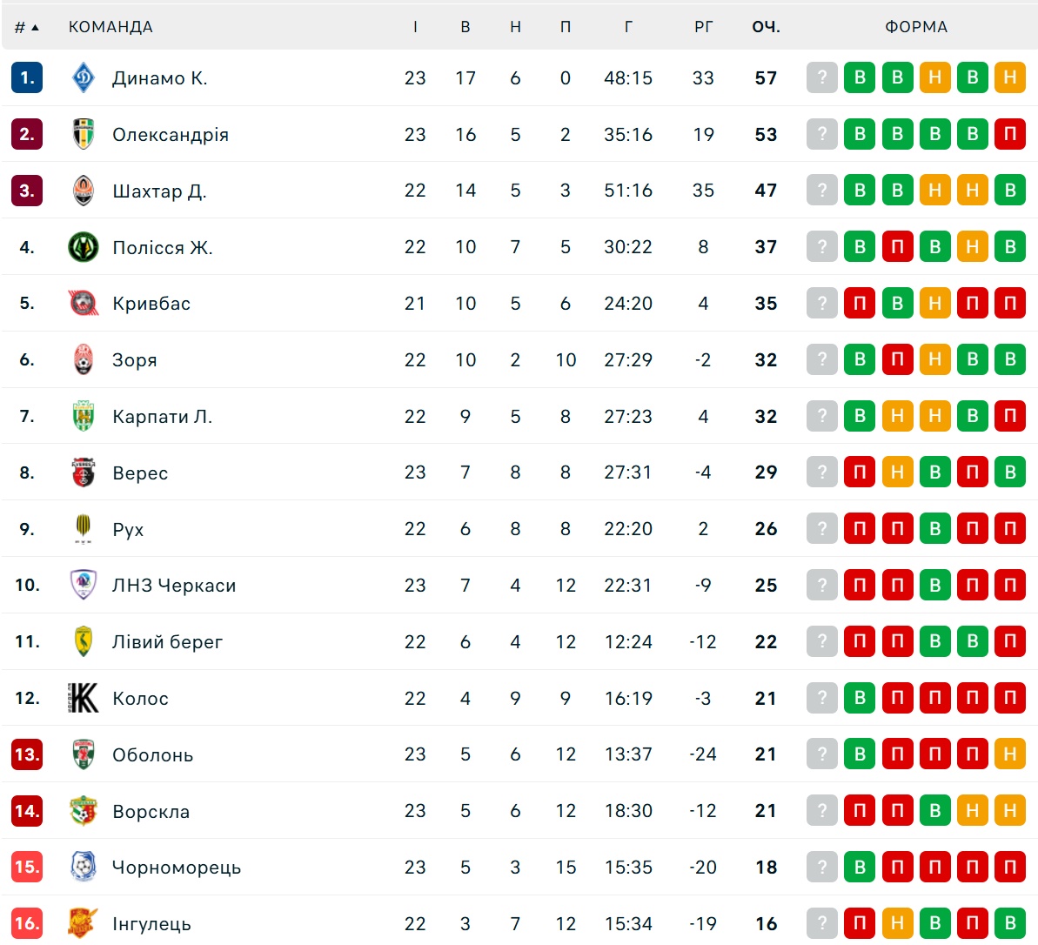Click the red П result badge for Олександрія
The height and width of the screenshot is (945, 1038).
click(x=1010, y=134)
